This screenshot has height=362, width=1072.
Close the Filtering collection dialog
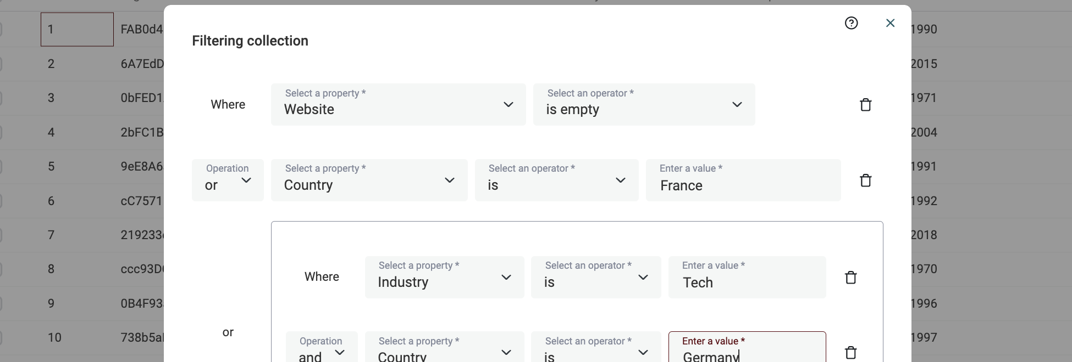coord(890,23)
